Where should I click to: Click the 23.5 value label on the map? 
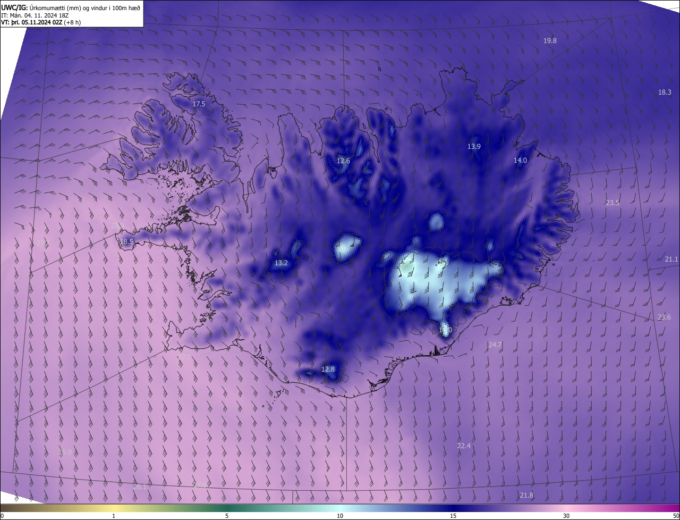[x=613, y=203]
